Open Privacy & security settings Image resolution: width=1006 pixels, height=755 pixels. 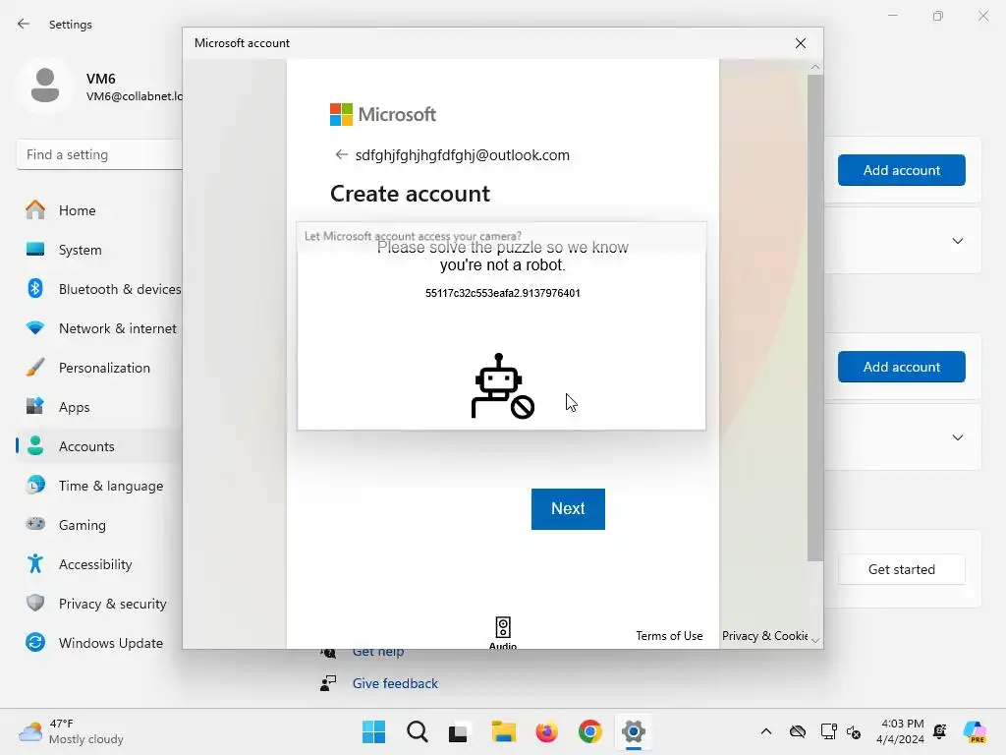99,604
